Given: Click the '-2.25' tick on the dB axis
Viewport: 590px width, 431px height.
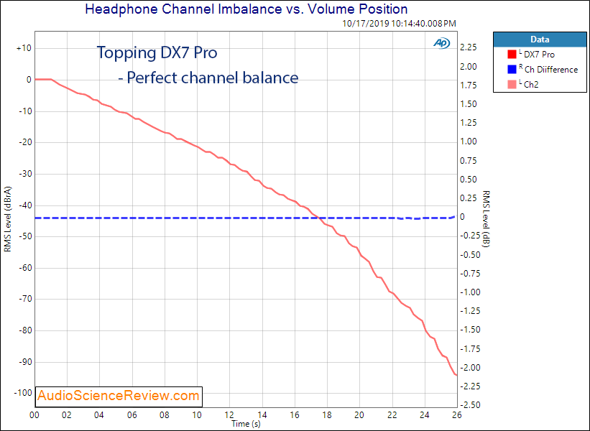Looking at the screenshot, I should [470, 386].
